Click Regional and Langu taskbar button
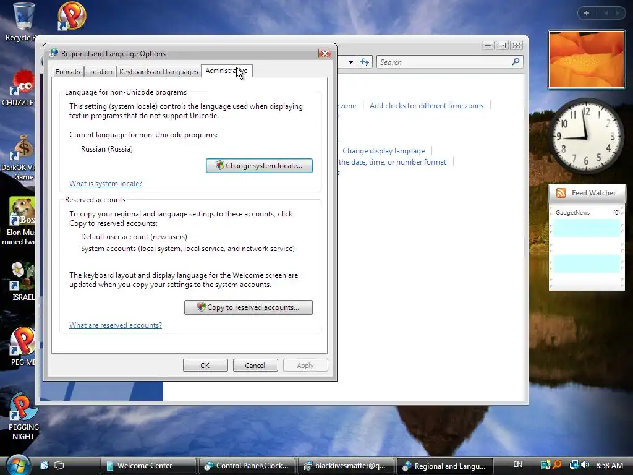This screenshot has height=475, width=633. coord(445,466)
